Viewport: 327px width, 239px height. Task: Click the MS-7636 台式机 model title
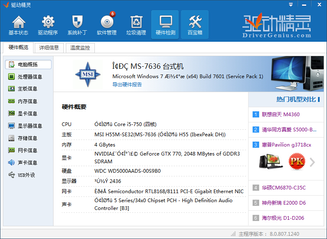[x=148, y=66]
